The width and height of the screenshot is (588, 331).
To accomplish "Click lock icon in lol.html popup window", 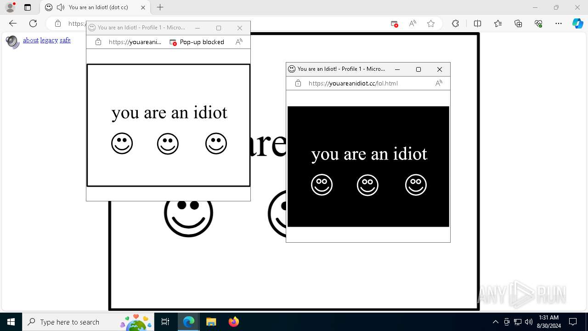I will (x=298, y=83).
